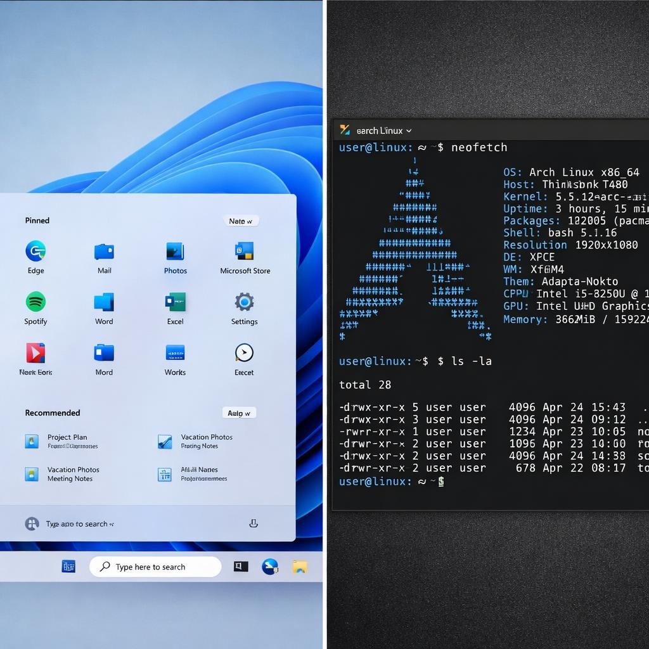Click the 'Recommended' section heading
This screenshot has width=649, height=649.
coord(53,413)
